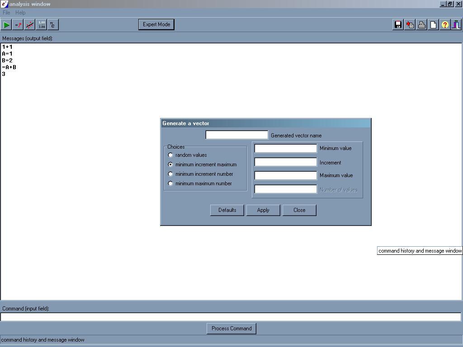The image size is (463, 347).
Task: Focus the Command input field
Action: coord(231,317)
